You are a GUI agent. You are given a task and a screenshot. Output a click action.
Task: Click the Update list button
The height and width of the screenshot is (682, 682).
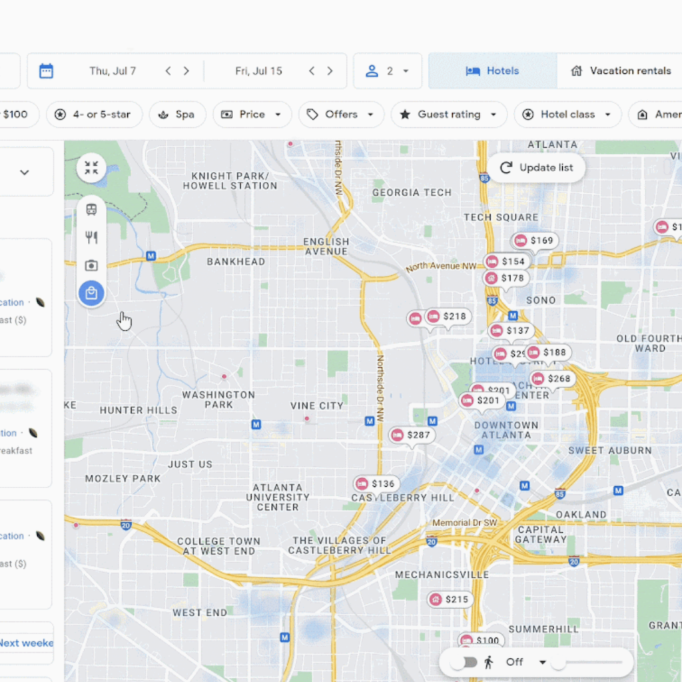[536, 167]
